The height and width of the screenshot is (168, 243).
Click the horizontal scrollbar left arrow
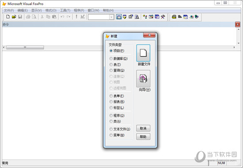tap(4, 47)
